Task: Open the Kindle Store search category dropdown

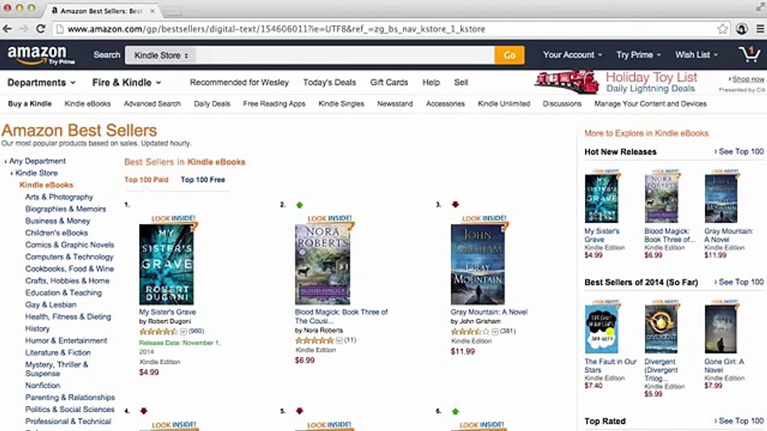Action: [x=161, y=55]
